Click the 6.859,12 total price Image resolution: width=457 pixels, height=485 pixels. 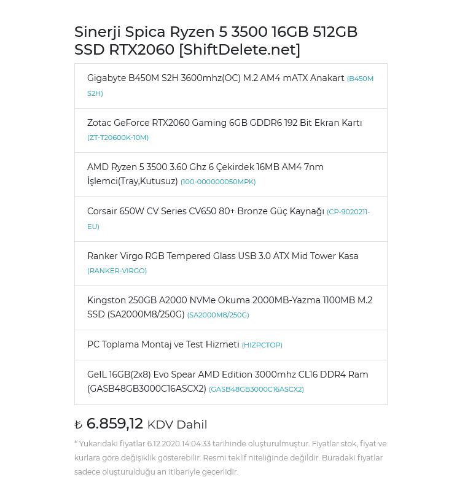coord(115,424)
